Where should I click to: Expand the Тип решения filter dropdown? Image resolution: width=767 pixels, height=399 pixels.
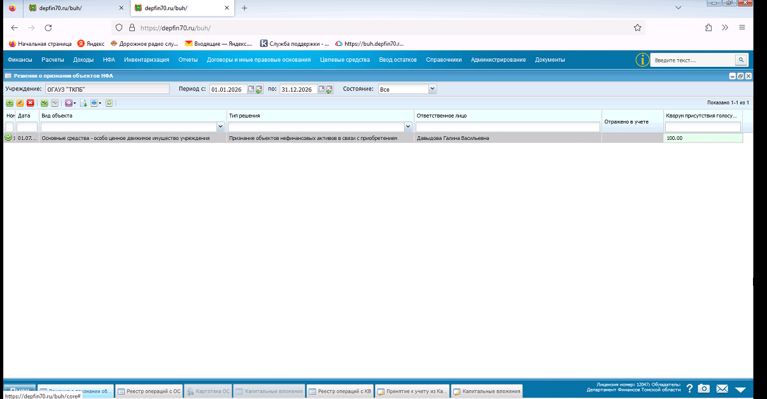pyautogui.click(x=408, y=127)
